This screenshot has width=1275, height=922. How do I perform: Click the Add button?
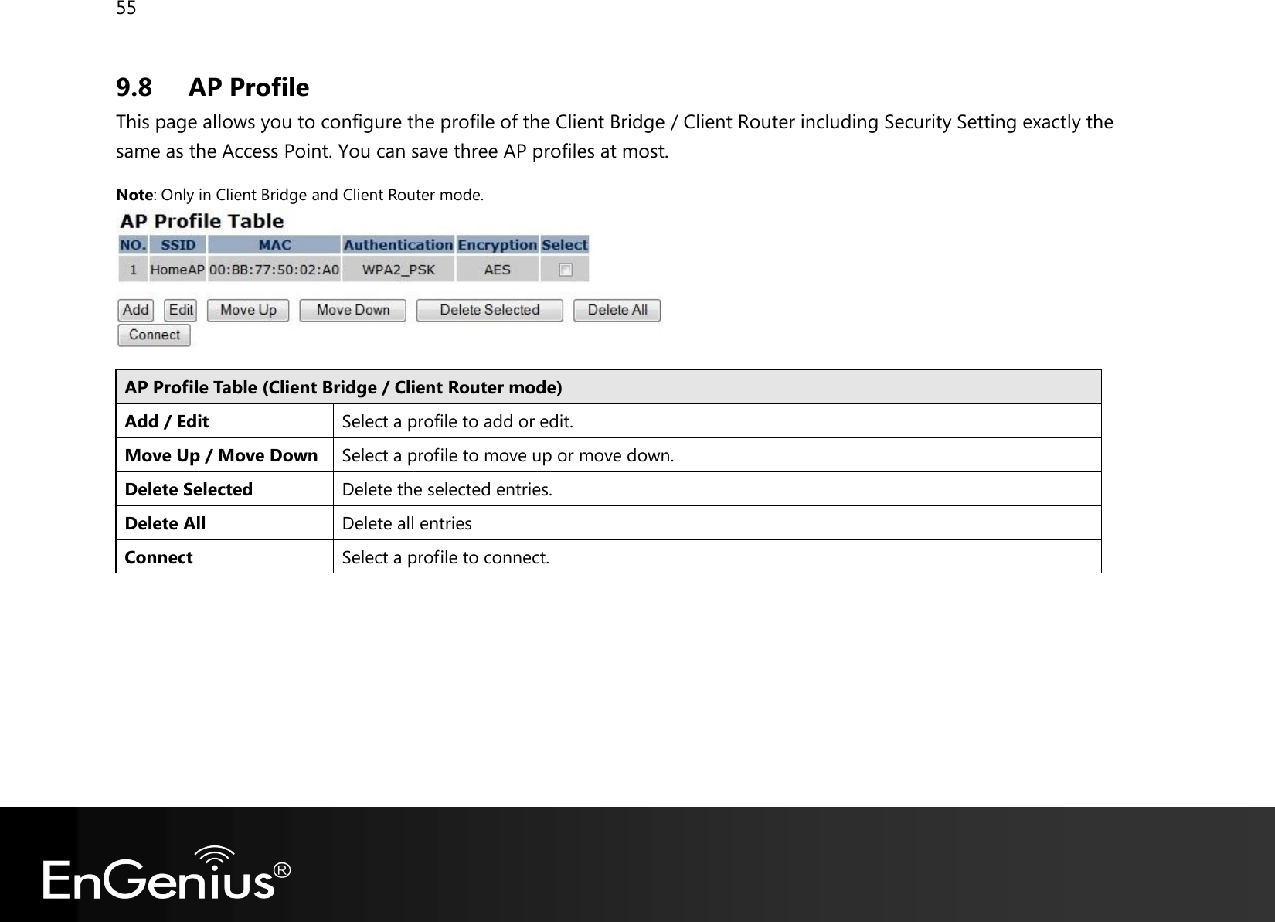tap(135, 311)
